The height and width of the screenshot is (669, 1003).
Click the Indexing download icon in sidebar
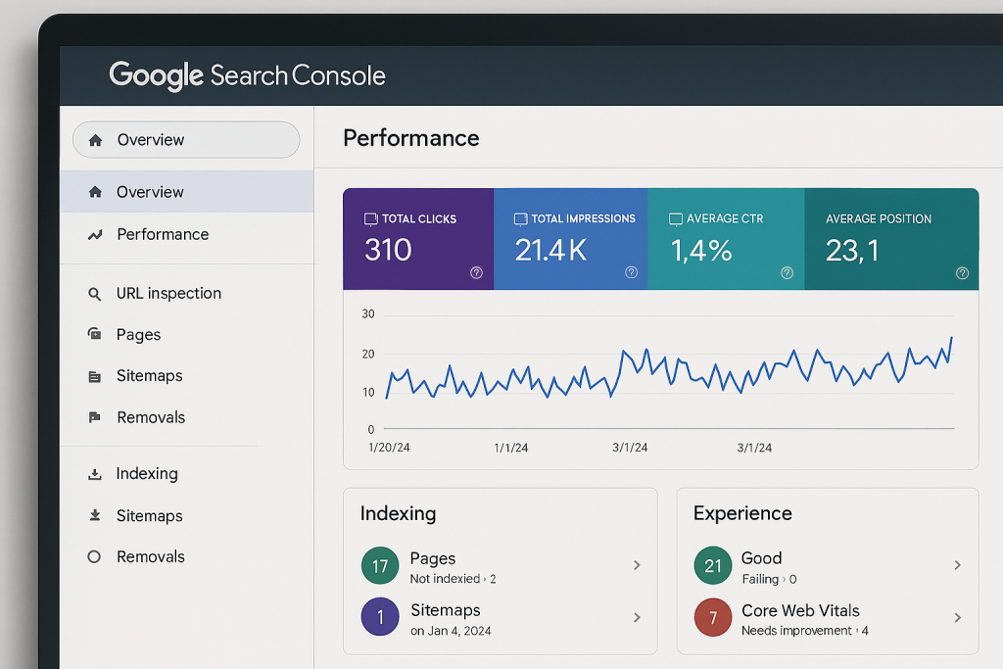[x=95, y=474]
